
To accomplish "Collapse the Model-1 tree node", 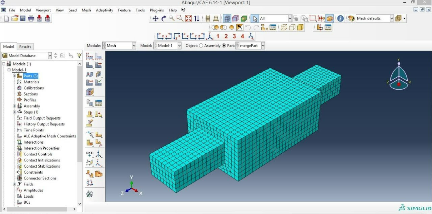I will pyautogui.click(x=9, y=70).
